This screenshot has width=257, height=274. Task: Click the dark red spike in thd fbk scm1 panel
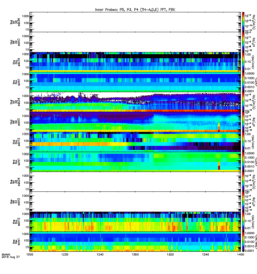pyautogui.click(x=219, y=167)
